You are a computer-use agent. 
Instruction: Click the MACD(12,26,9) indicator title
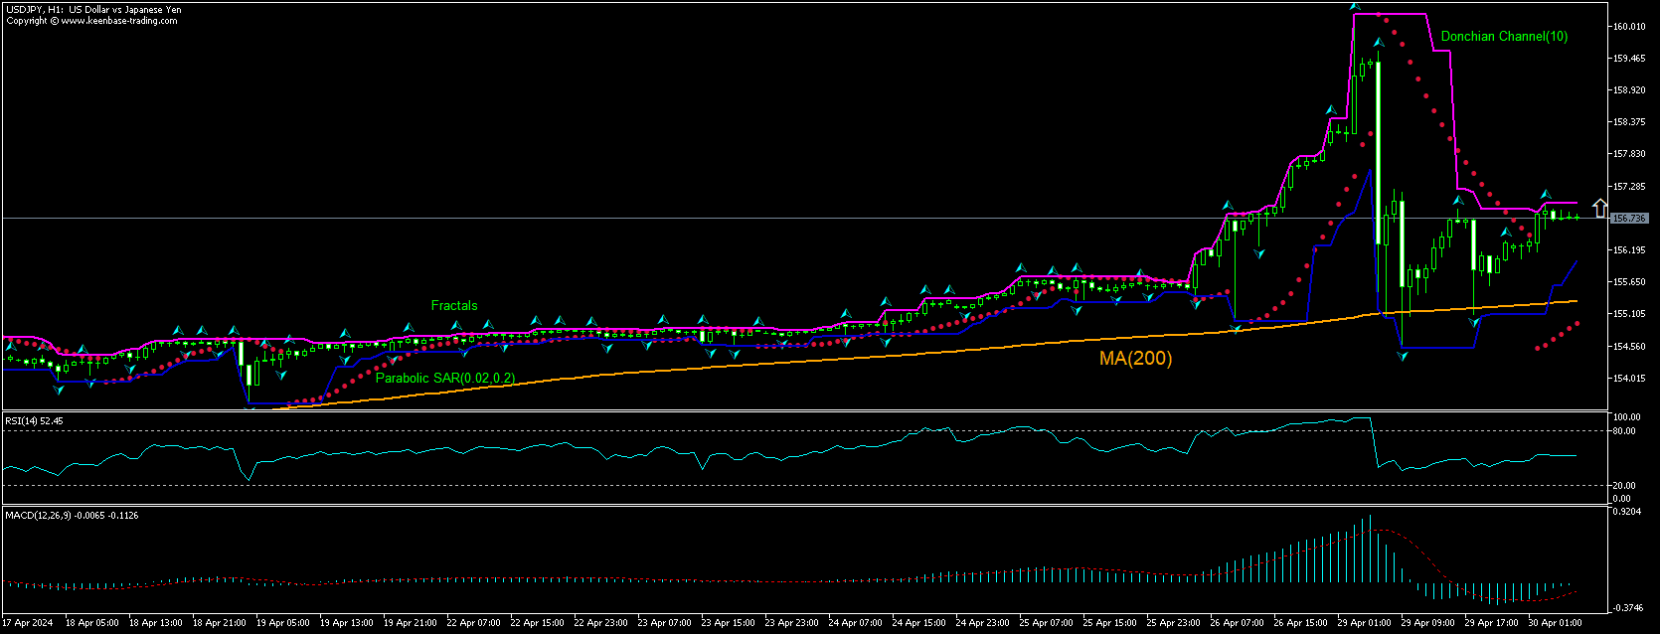[x=71, y=515]
